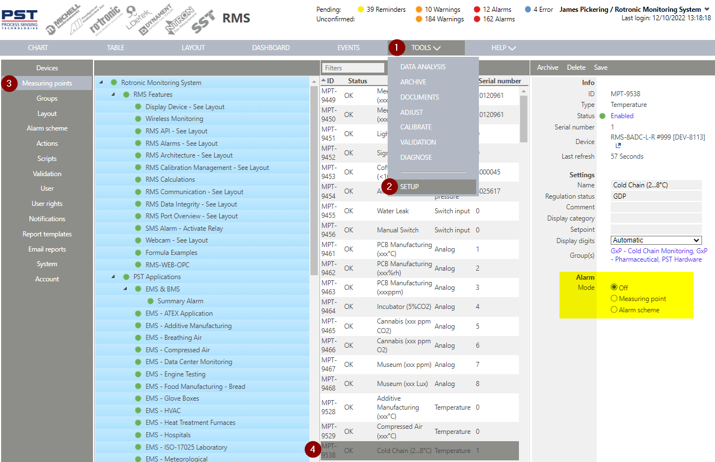Open User rights in the sidebar
The height and width of the screenshot is (462, 715).
point(47,204)
